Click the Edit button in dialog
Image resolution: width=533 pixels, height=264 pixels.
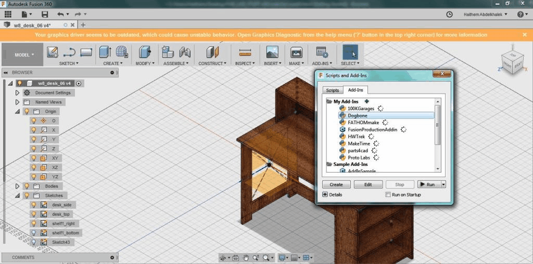[x=368, y=184]
